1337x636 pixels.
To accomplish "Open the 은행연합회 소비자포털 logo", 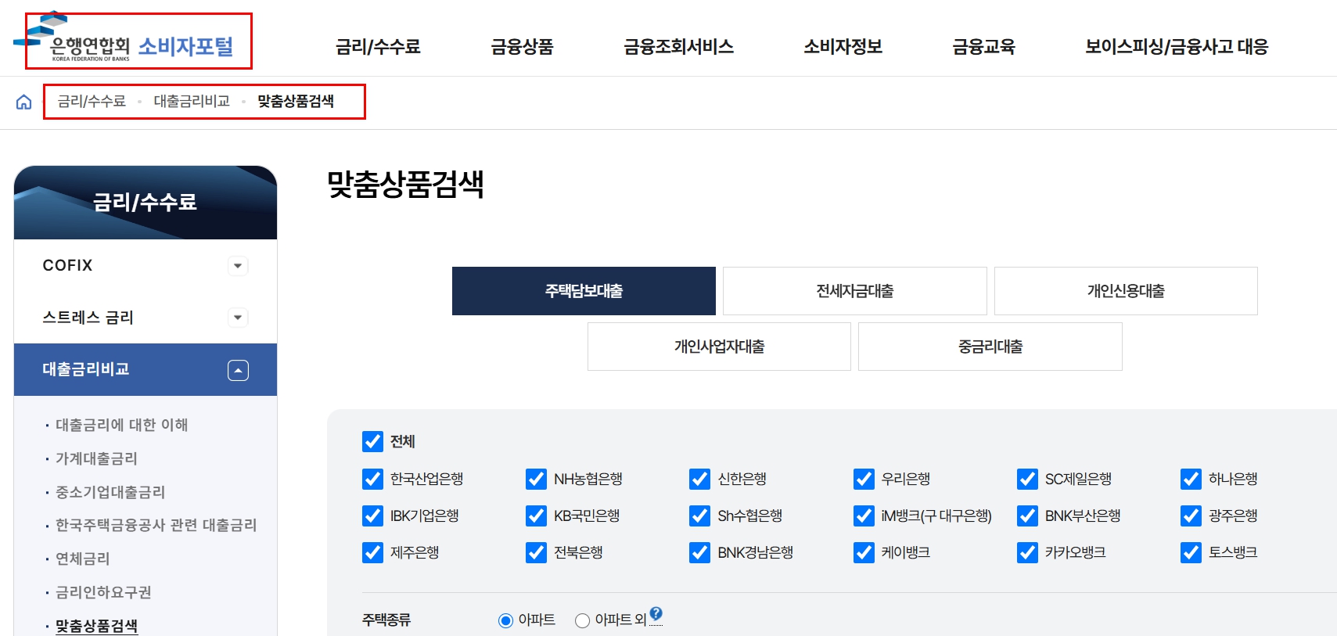I will [124, 38].
